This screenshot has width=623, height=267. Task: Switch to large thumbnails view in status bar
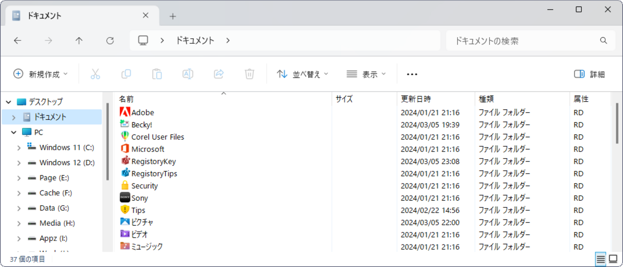click(x=613, y=259)
